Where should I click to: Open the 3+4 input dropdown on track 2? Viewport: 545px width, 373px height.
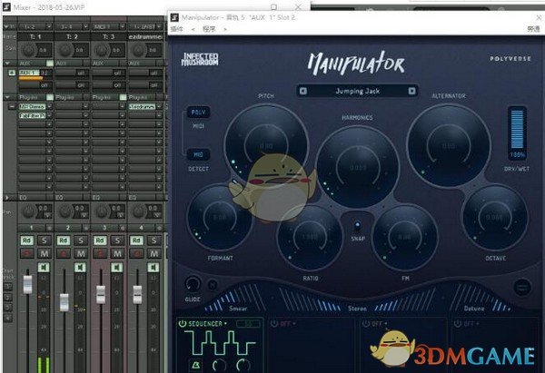[72, 26]
